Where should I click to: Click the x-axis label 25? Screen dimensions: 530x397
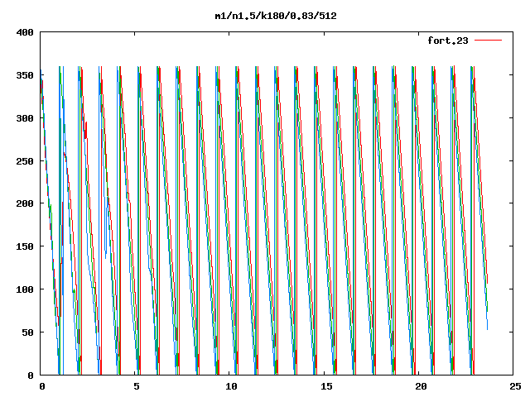pyautogui.click(x=515, y=386)
